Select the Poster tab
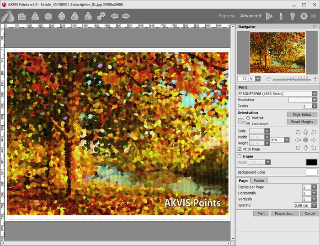This screenshot has height=246, width=320. coord(259,180)
